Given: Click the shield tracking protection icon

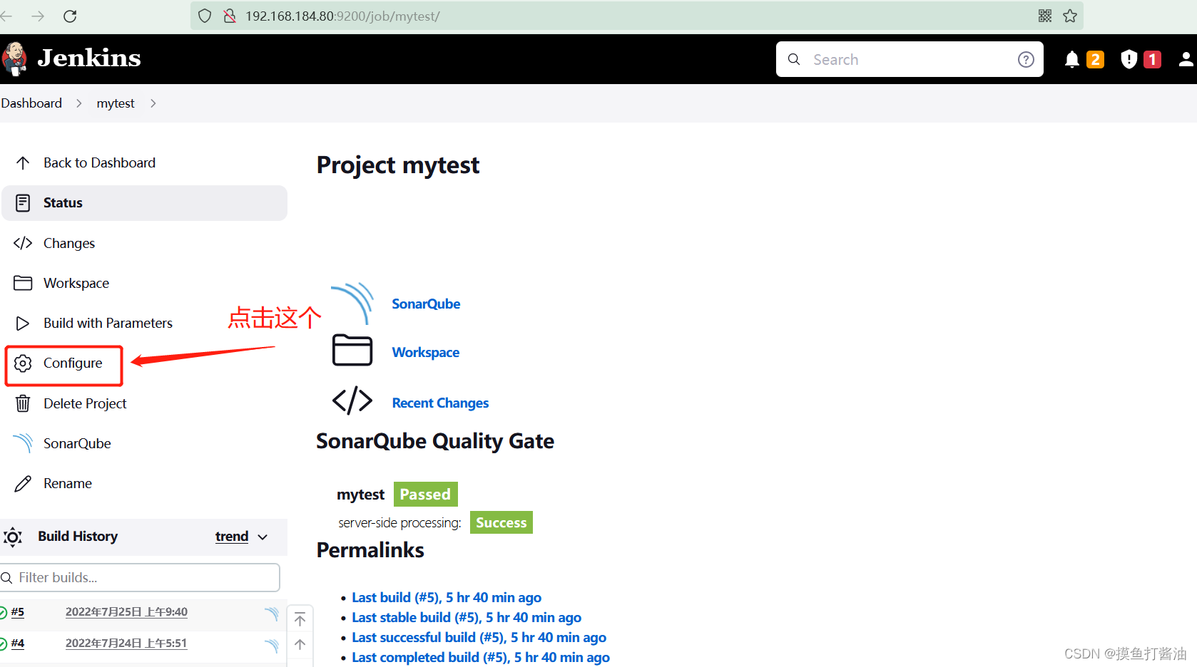Looking at the screenshot, I should pyautogui.click(x=205, y=16).
